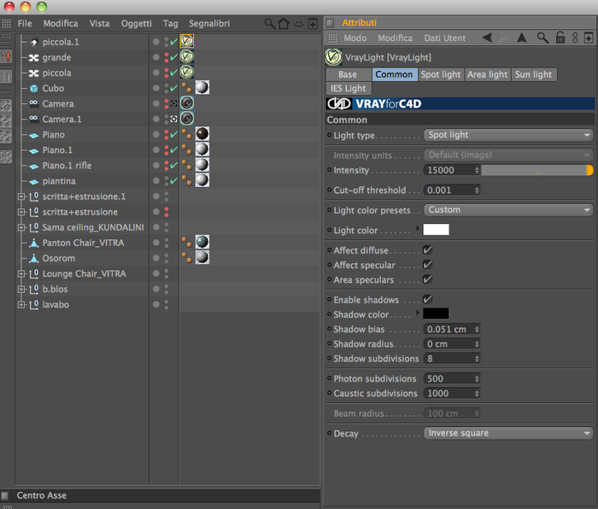Open the Oggetti menu

pyautogui.click(x=136, y=24)
